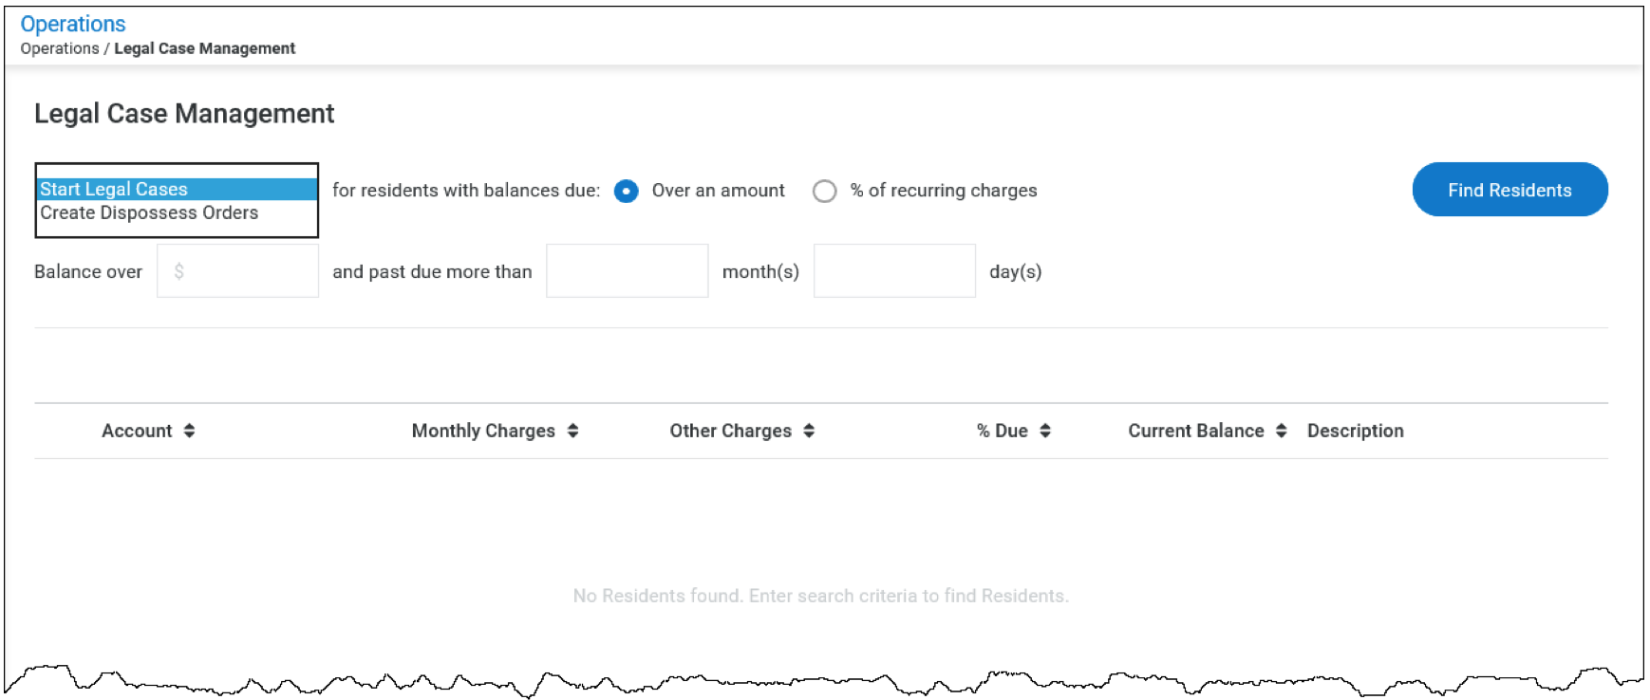Click the Monthly Charges sort arrows icon
The image size is (1650, 700).
pyautogui.click(x=572, y=431)
